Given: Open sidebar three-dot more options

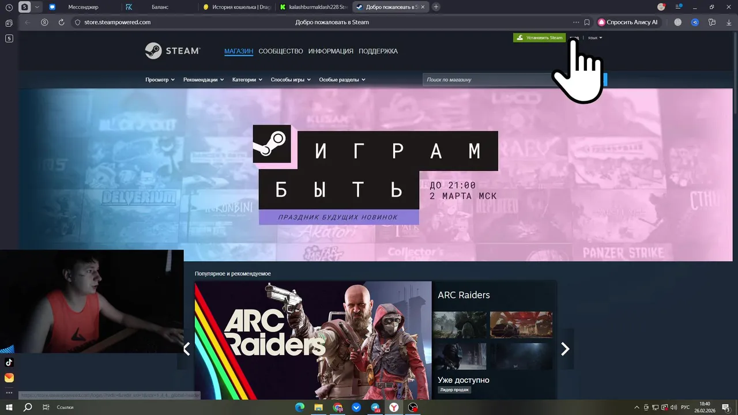Looking at the screenshot, I should [9, 393].
